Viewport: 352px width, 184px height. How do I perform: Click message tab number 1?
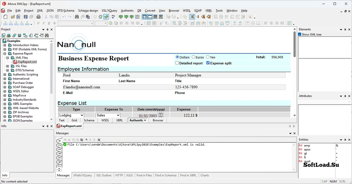pos(59,141)
